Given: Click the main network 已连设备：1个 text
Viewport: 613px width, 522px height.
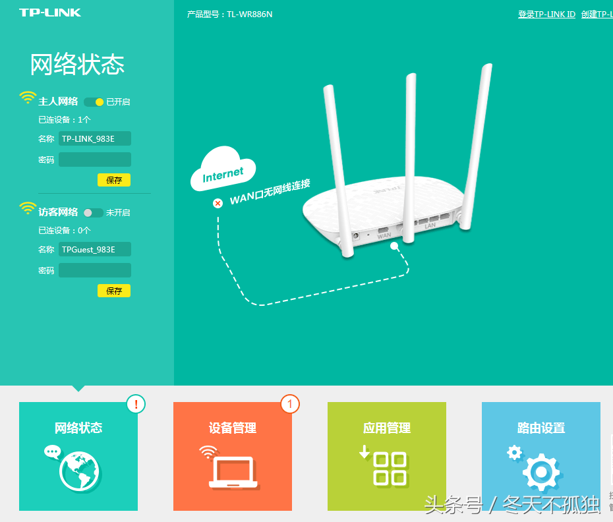Looking at the screenshot, I should (64, 120).
